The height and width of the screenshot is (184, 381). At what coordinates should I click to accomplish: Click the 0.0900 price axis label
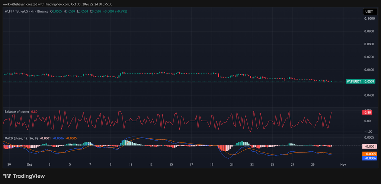[369, 31]
